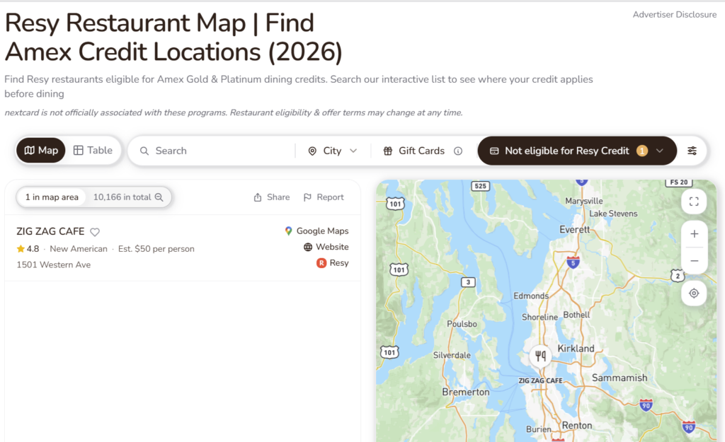Click the ZIG ZAG CAFE map label
Image resolution: width=725 pixels, height=442 pixels.
click(x=540, y=380)
